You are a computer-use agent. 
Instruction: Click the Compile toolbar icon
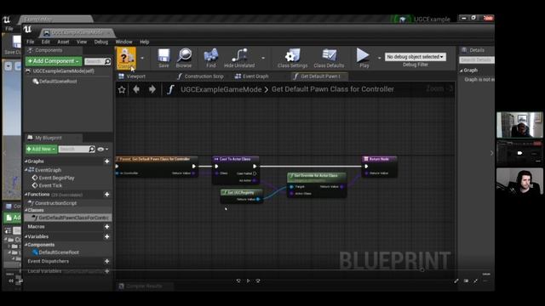tap(126, 58)
